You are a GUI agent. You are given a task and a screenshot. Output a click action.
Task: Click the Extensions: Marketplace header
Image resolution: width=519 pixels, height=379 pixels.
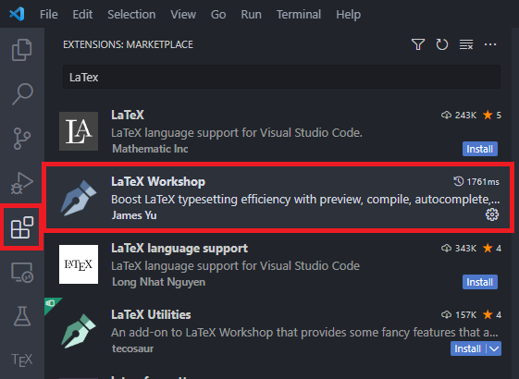coord(128,44)
